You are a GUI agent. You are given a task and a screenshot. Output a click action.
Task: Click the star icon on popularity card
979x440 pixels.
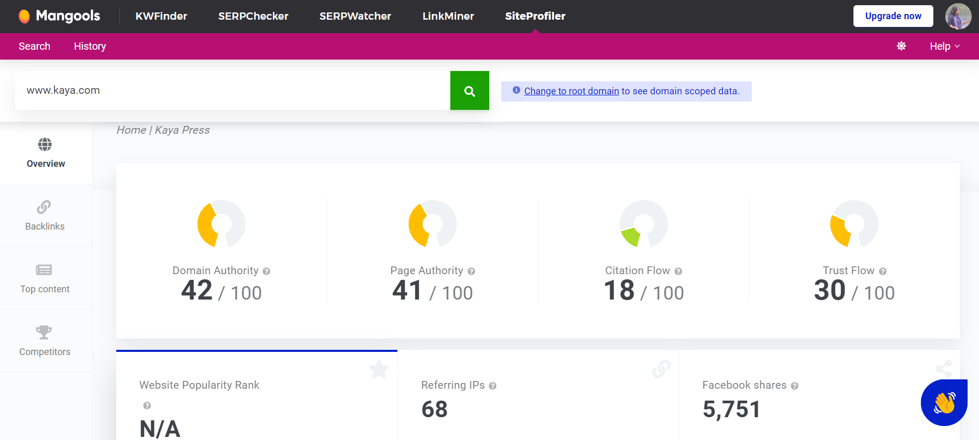379,369
